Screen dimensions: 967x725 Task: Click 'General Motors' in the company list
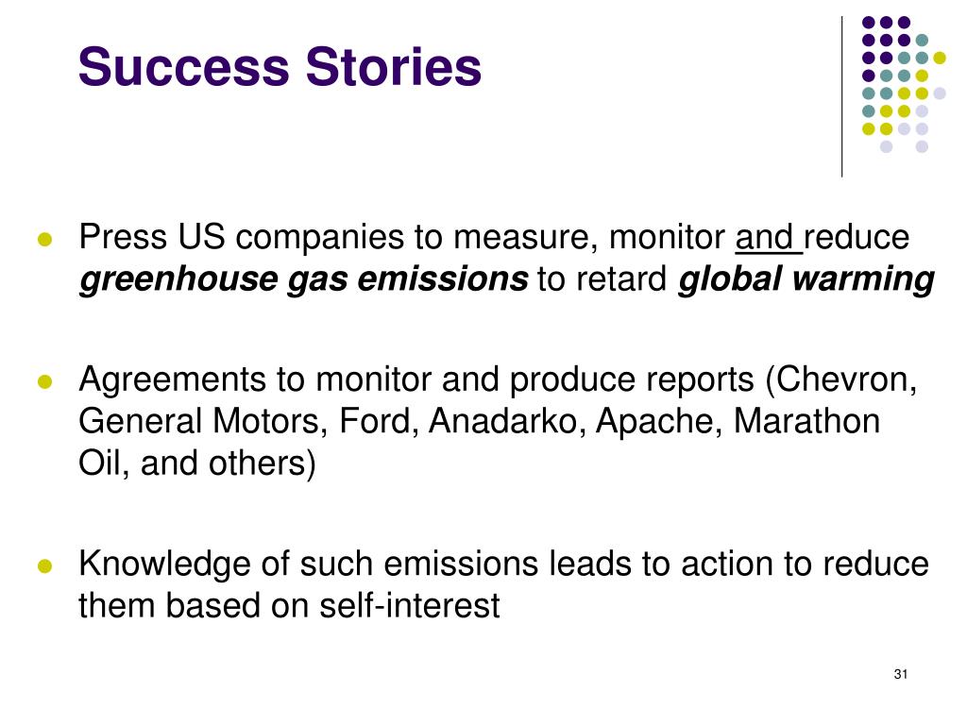click(x=198, y=422)
